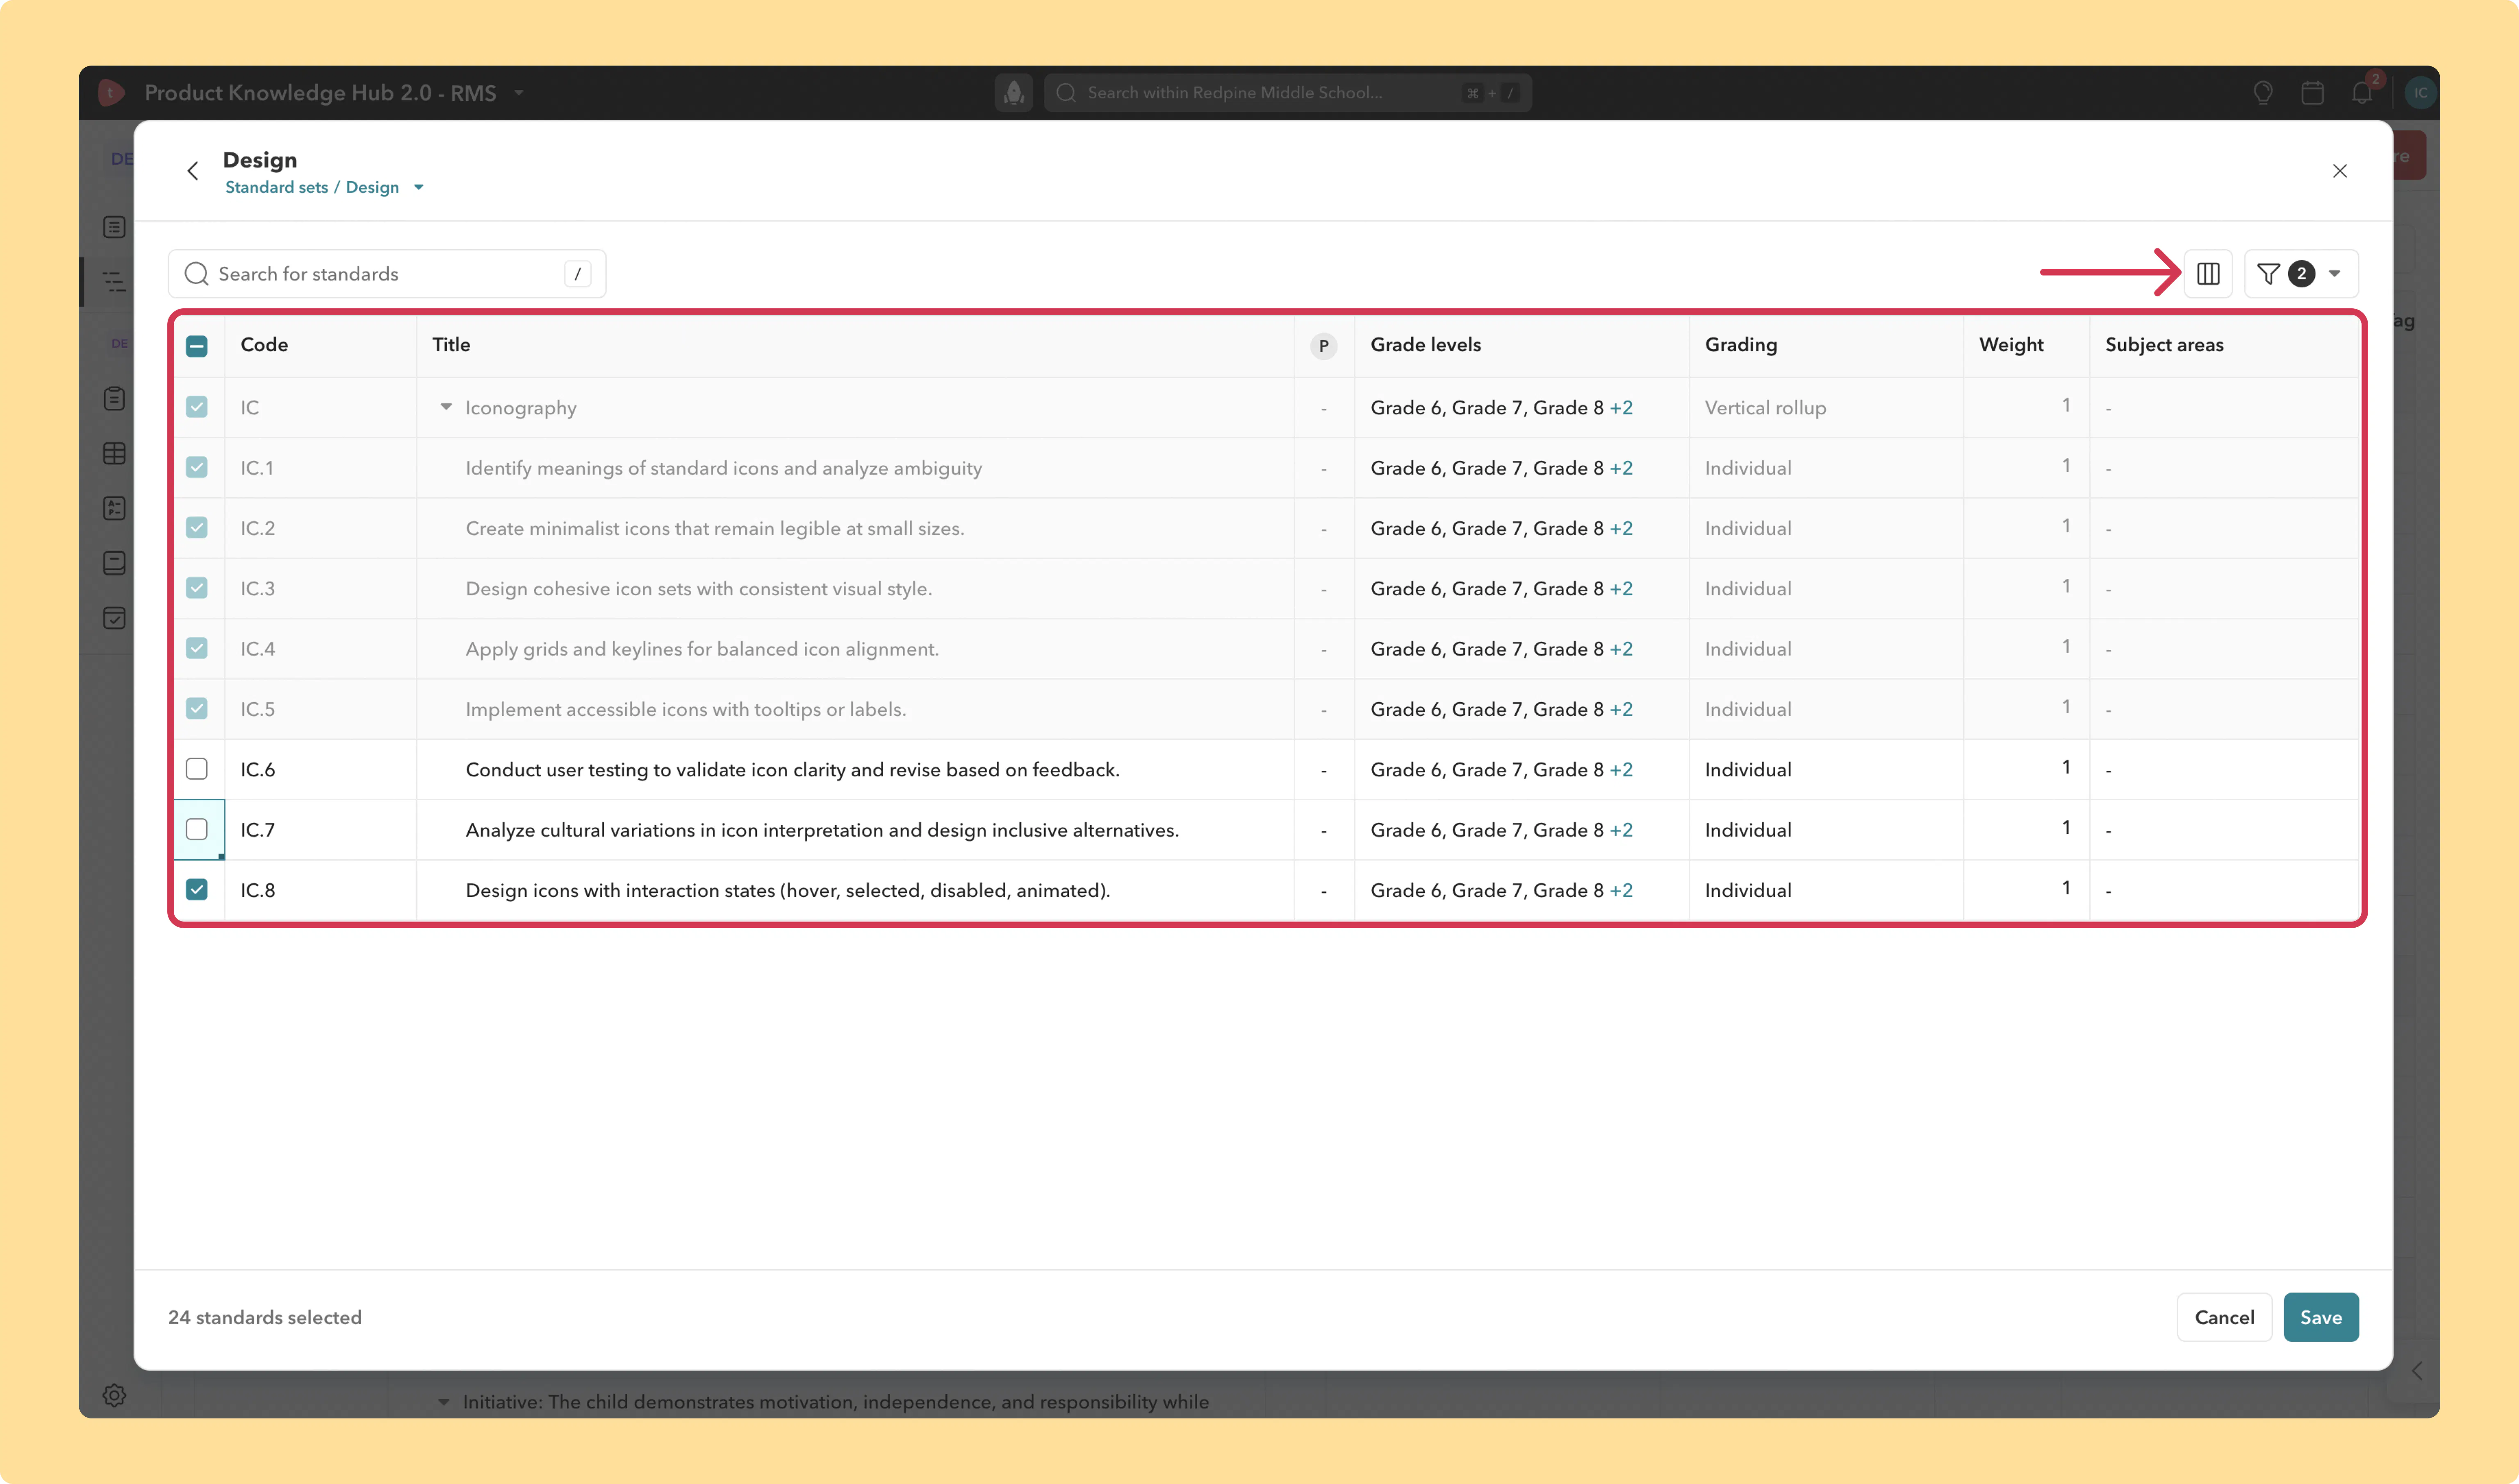
Task: Click the IC.8 title about interaction states
Action: (x=788, y=890)
